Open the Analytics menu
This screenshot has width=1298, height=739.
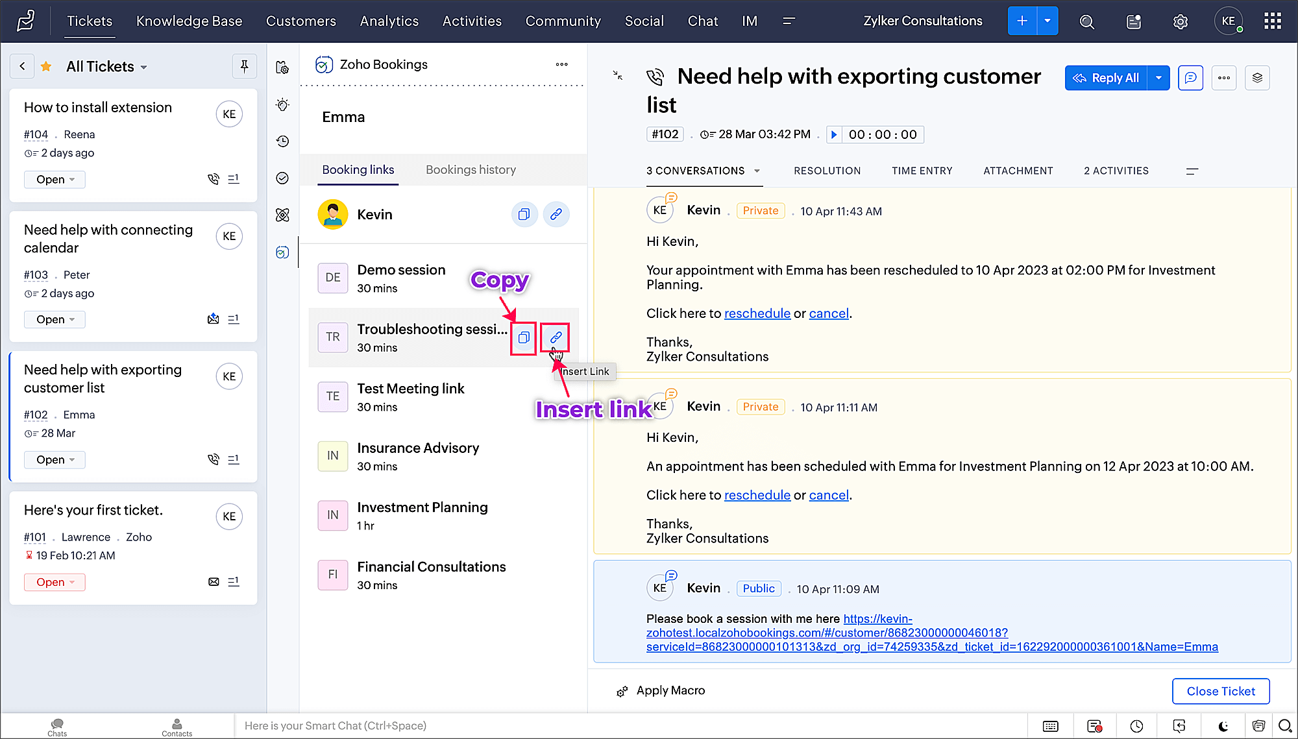[389, 21]
